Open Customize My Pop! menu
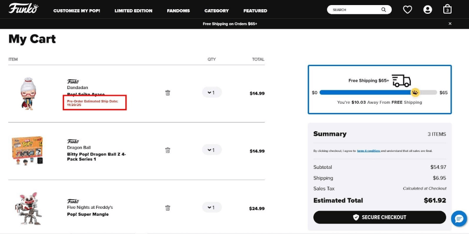This screenshot has width=469, height=234. pos(77,11)
